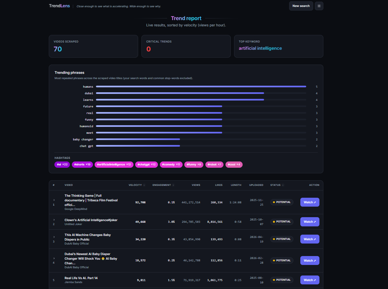
Task: Expand row 1 The Thinking Game details
Action: coord(54,200)
